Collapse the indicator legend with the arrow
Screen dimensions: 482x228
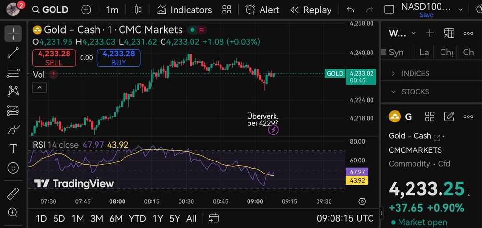pos(40,88)
